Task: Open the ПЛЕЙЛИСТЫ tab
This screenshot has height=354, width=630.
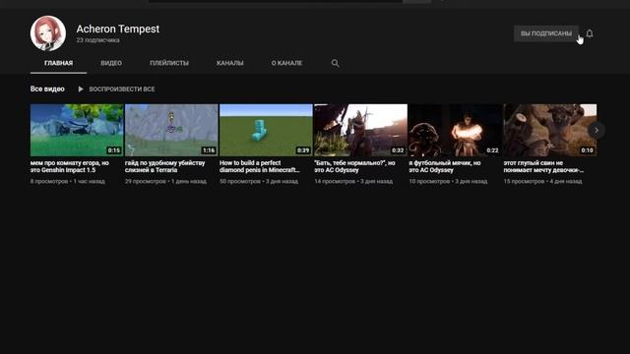Action: click(x=169, y=63)
